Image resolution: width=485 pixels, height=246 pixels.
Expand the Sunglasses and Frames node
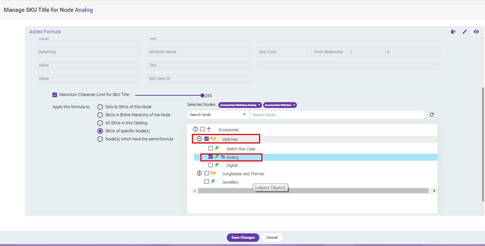pos(199,173)
